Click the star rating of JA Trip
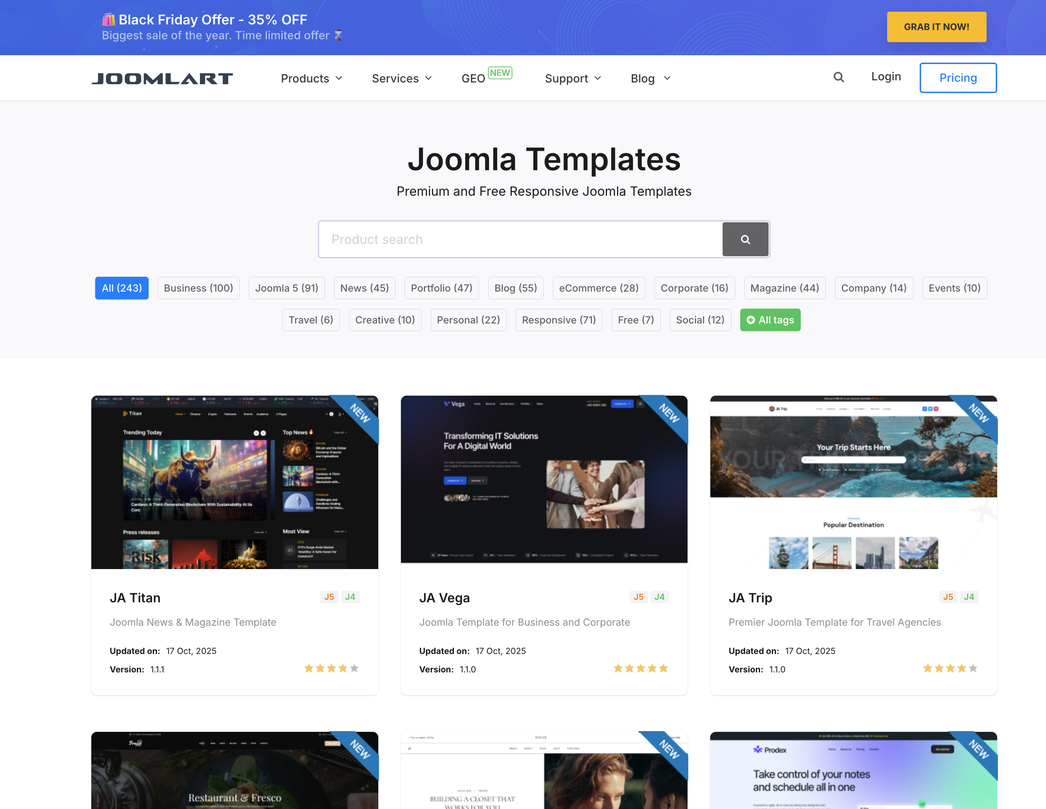 pos(950,668)
